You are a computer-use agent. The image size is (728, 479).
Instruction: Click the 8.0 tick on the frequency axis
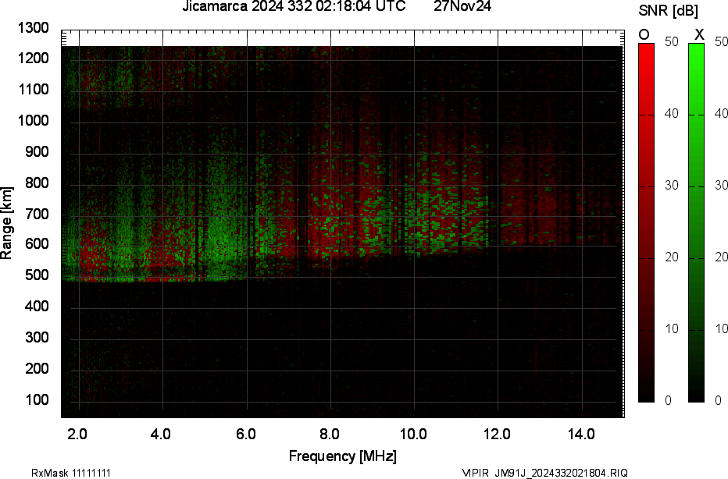(x=330, y=434)
